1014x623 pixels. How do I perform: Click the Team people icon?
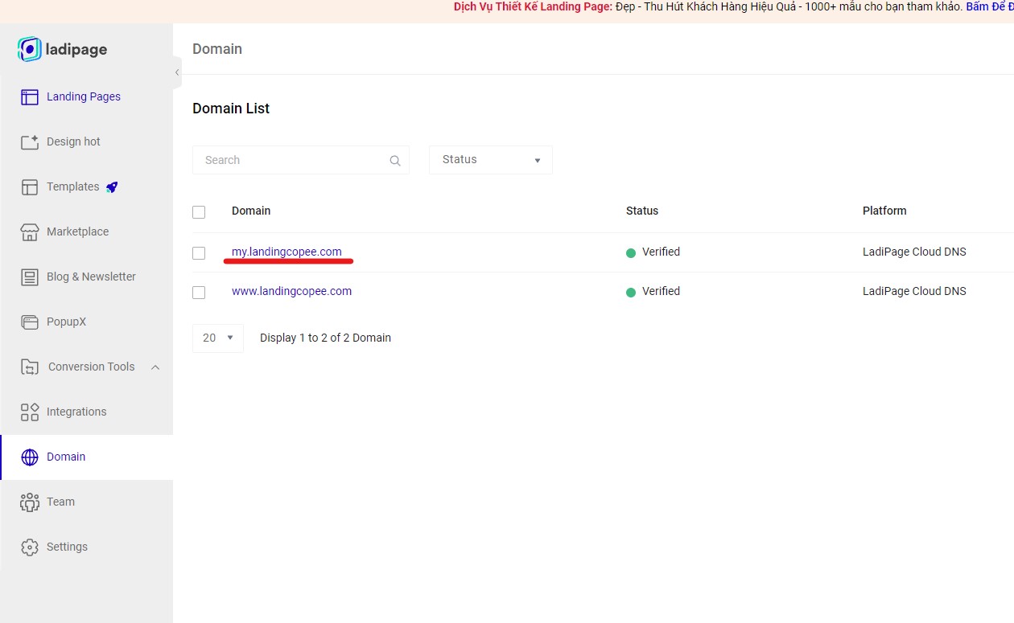[x=30, y=502]
